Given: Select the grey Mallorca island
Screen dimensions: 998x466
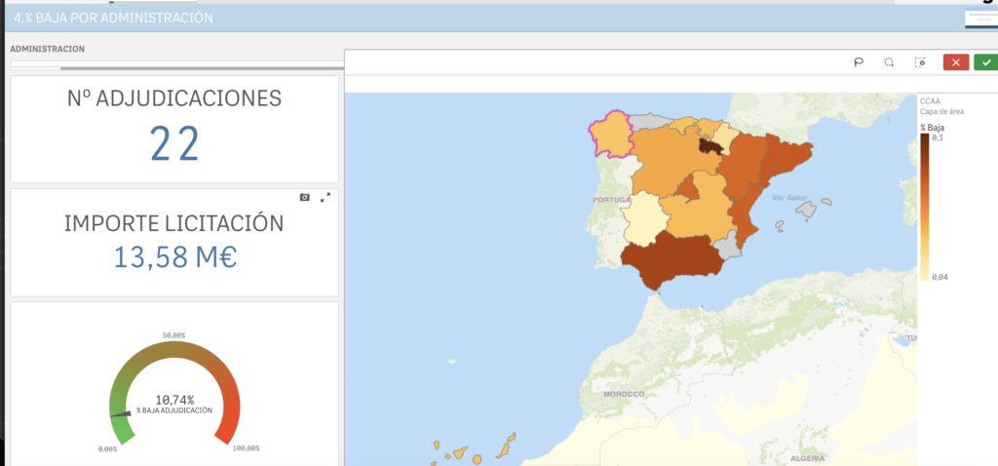Looking at the screenshot, I should pyautogui.click(x=806, y=210).
